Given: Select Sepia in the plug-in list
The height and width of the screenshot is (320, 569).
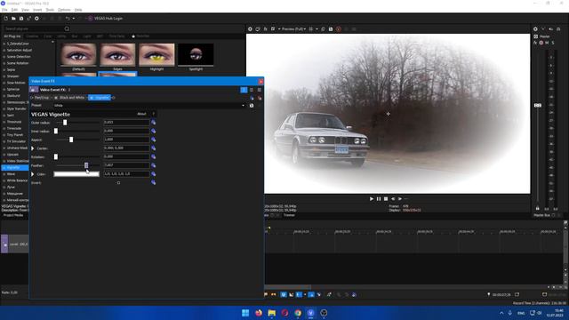Looking at the screenshot, I should tap(11, 69).
